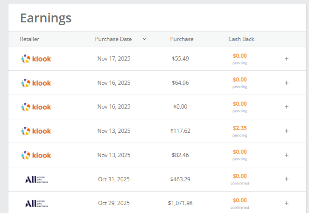Expand the $64.96 Klook purchase row details
The width and height of the screenshot is (309, 213).
[287, 83]
